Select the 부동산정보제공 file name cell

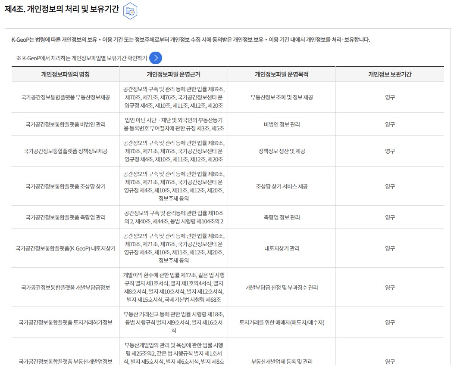coord(66,97)
